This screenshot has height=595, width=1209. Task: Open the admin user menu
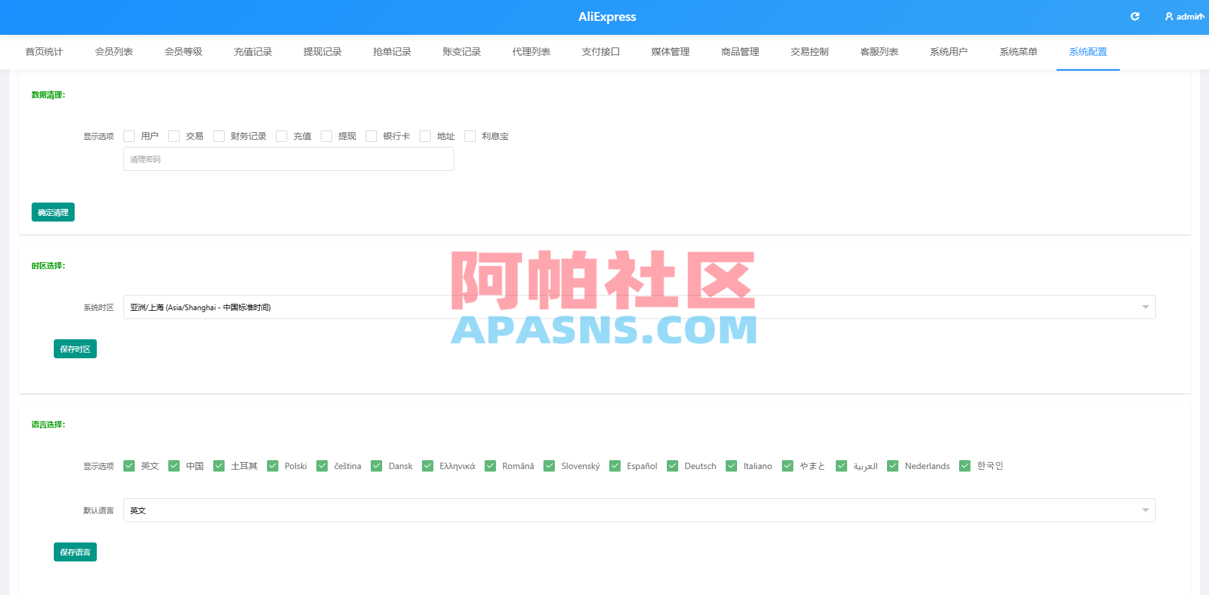(x=1184, y=16)
